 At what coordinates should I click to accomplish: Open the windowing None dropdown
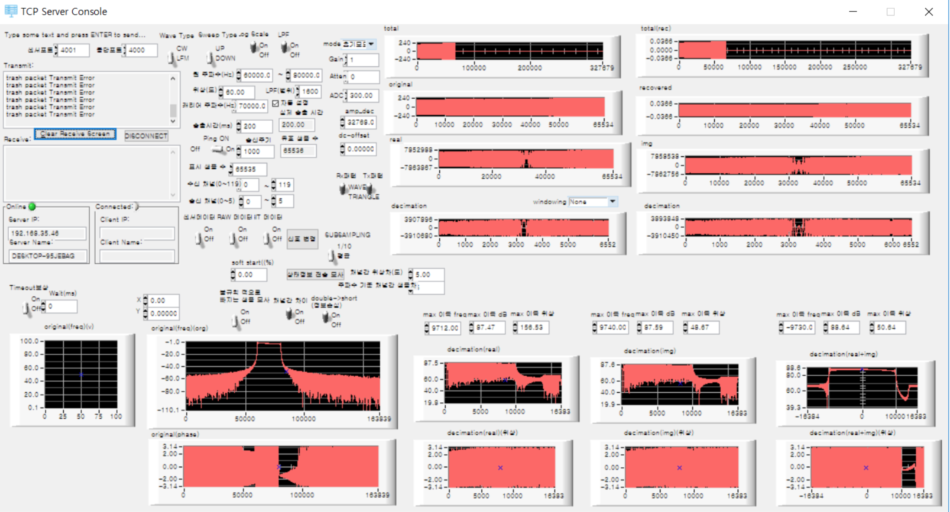coord(613,202)
